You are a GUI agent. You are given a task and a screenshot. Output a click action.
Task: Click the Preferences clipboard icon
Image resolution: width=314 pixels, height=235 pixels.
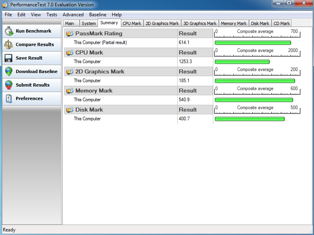click(x=9, y=98)
